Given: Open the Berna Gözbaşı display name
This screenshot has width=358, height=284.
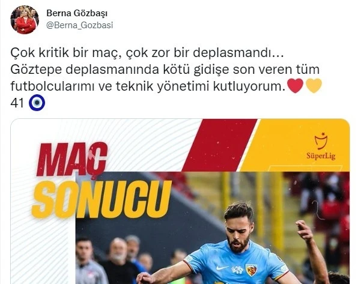Looking at the screenshot, I should pyautogui.click(x=77, y=13).
